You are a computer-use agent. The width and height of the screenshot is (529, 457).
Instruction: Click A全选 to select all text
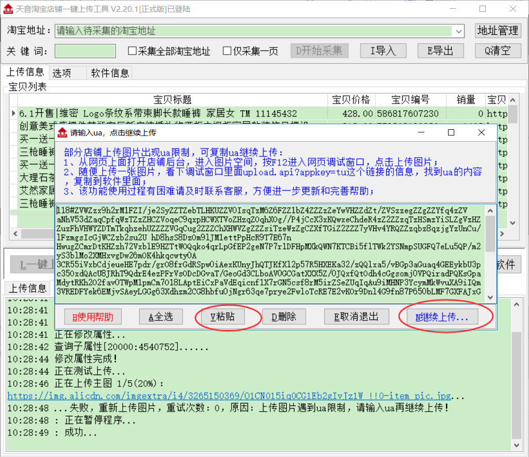point(161,316)
